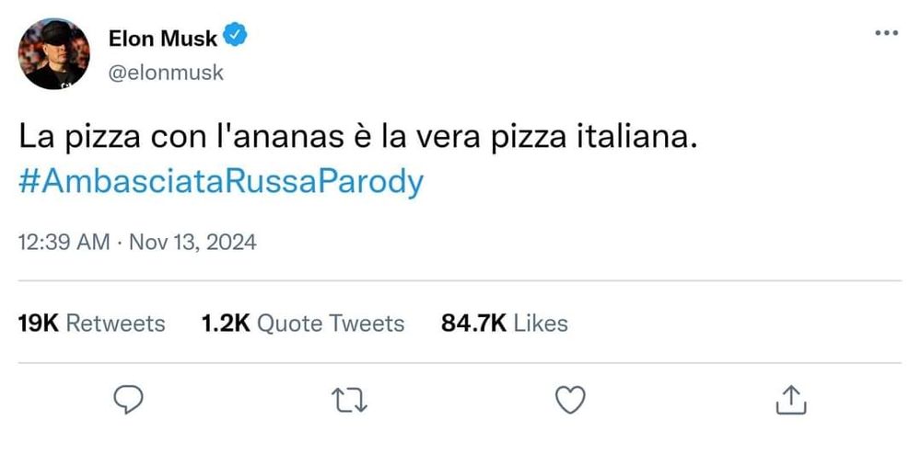Image resolution: width=921 pixels, height=454 pixels.
Task: Open Elon Musk's profile picture
Action: tap(54, 54)
